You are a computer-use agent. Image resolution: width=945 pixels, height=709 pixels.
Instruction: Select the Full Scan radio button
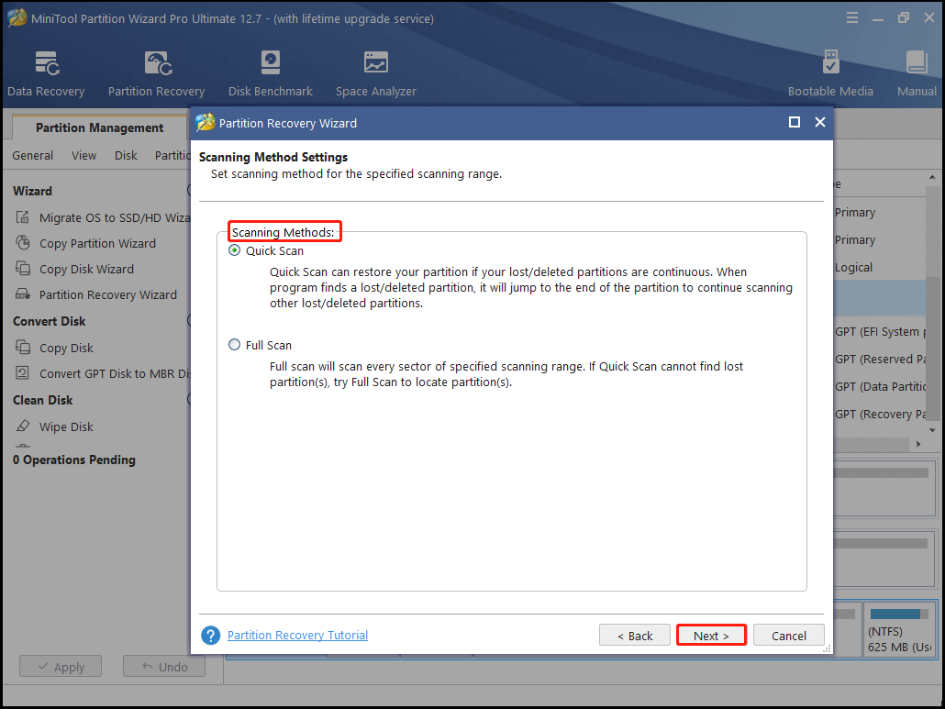coord(235,345)
